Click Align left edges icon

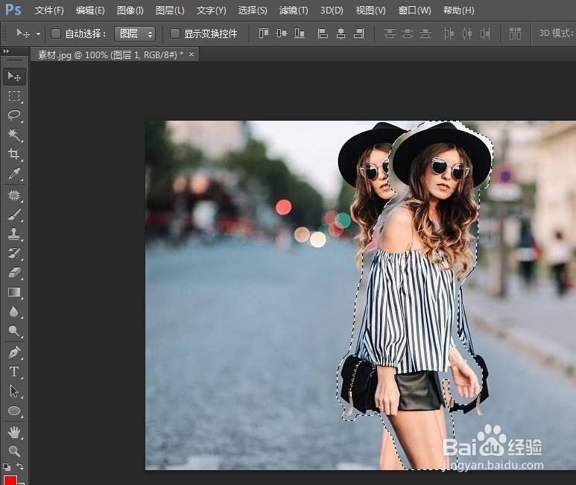323,34
